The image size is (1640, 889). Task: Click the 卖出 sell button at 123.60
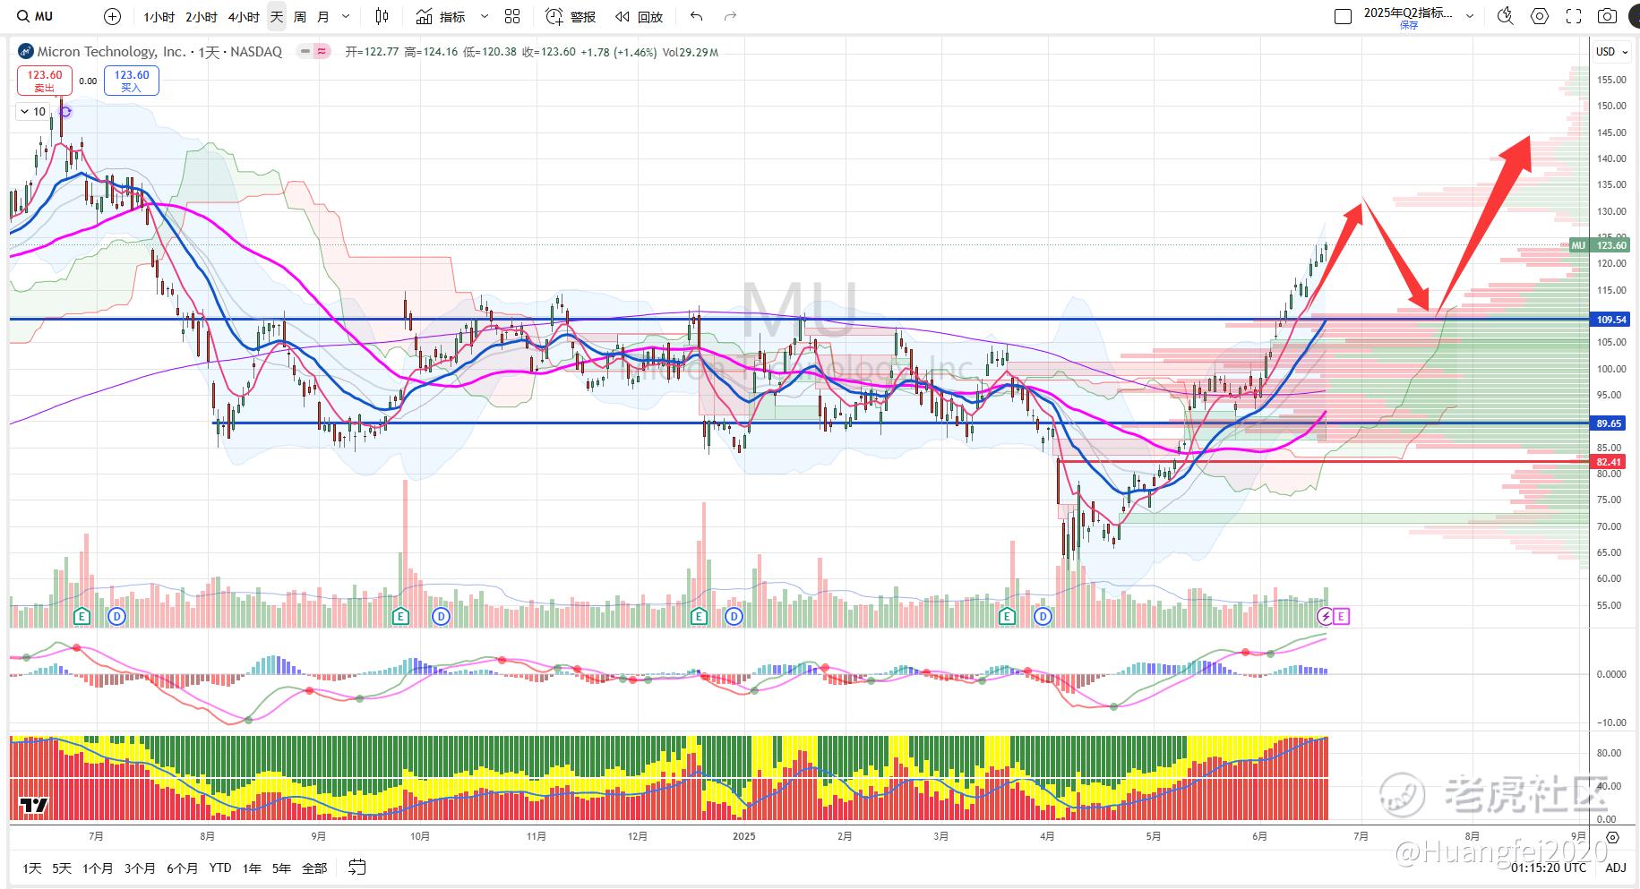tap(45, 81)
